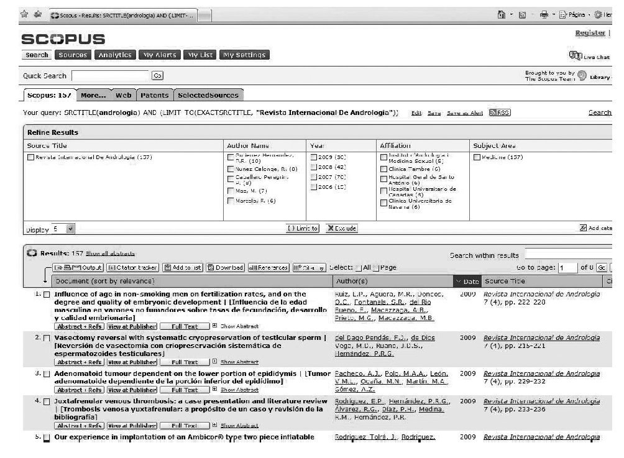Screen dimensions: 624x458
Task: Click the Quick Search input field
Action: [x=109, y=76]
